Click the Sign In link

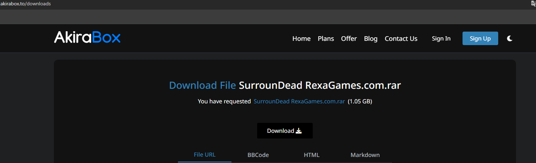tap(441, 38)
